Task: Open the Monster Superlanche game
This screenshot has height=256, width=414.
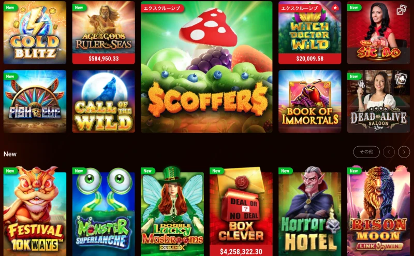Action: 103,211
